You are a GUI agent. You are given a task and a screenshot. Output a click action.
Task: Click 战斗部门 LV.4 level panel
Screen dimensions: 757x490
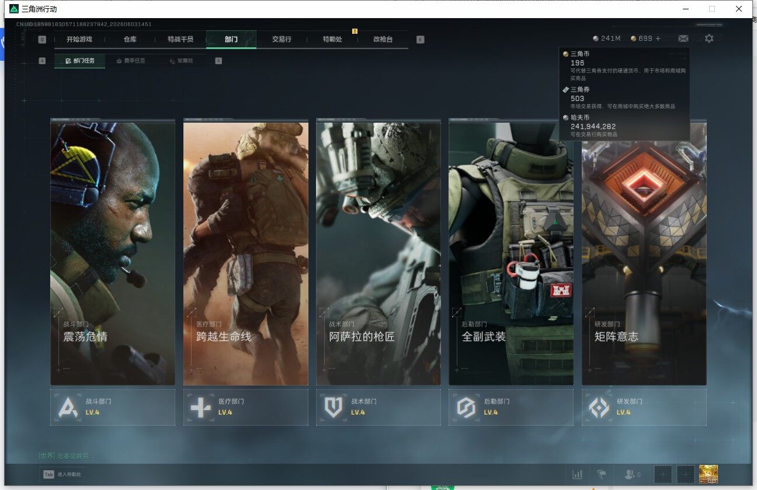coord(113,407)
